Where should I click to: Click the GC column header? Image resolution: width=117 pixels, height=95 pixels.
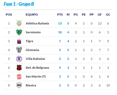108,15
